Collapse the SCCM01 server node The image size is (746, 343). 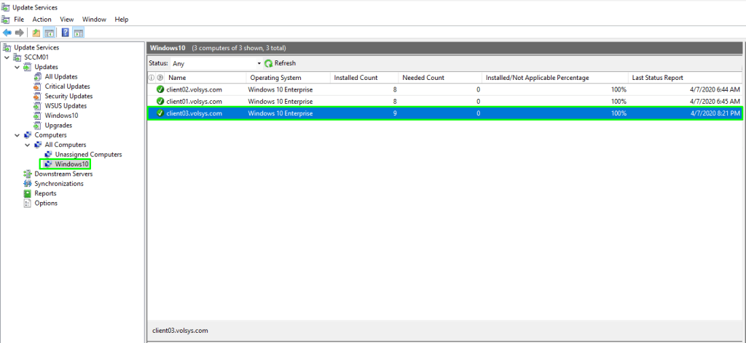[7, 57]
